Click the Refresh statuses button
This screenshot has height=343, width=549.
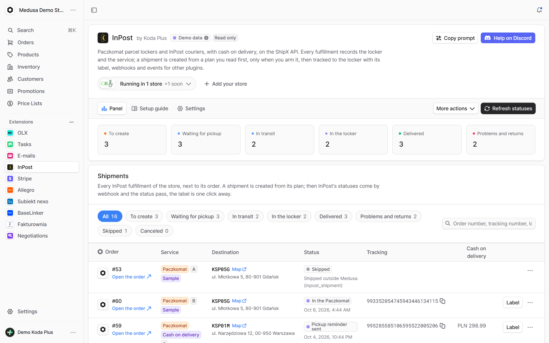click(508, 108)
